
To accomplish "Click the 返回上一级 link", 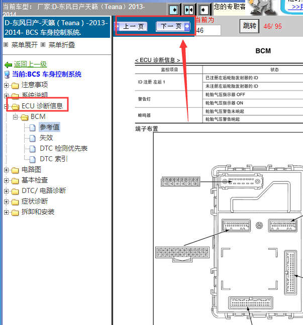I will 30,64.
